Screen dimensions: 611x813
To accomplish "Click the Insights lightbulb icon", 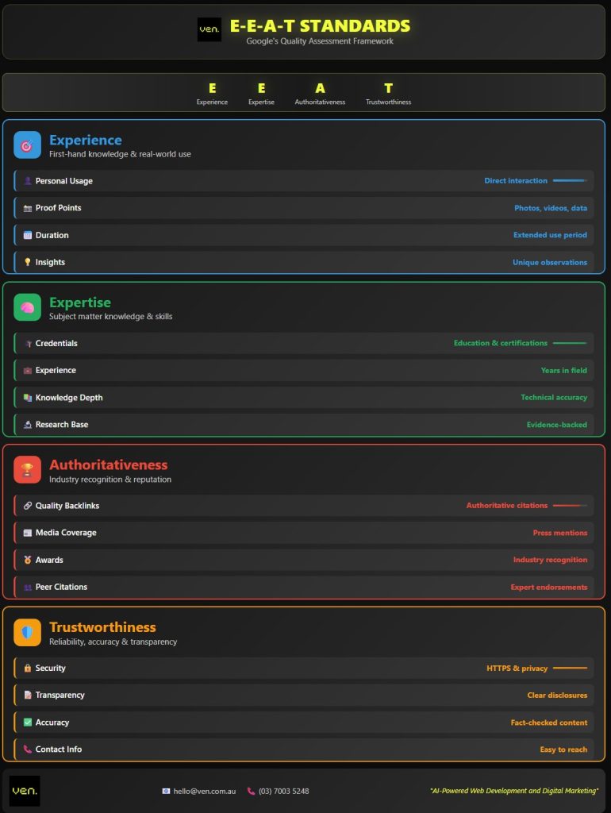I will click(28, 262).
